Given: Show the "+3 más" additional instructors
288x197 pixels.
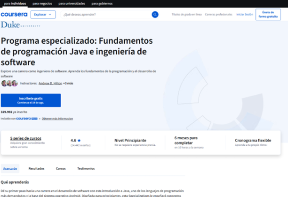Looking at the screenshot, I should point(68,83).
